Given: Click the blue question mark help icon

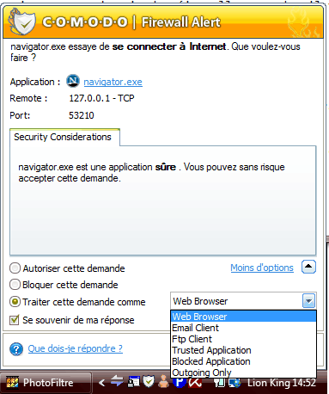Looking at the screenshot, I should click(16, 349).
